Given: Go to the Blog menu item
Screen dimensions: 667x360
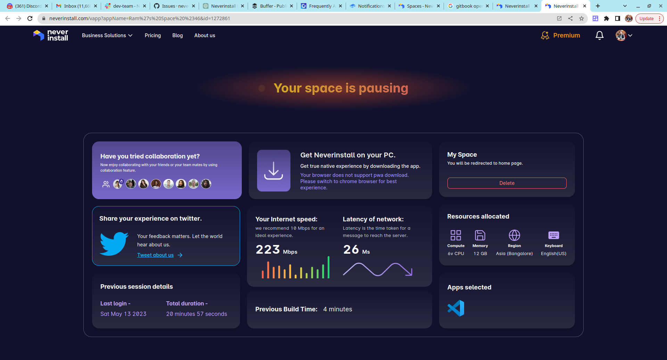Looking at the screenshot, I should tap(177, 35).
